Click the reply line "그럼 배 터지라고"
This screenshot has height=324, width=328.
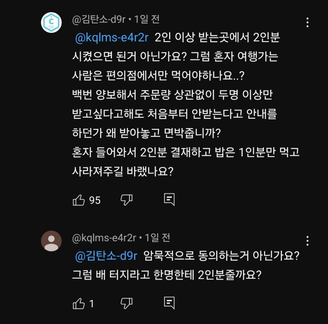[x=167, y=275]
